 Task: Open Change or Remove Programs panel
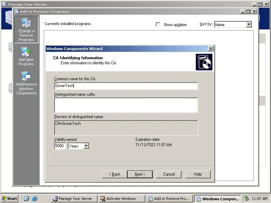pyautogui.click(x=26, y=29)
